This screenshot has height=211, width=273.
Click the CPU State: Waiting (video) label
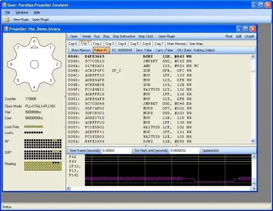(x=196, y=50)
